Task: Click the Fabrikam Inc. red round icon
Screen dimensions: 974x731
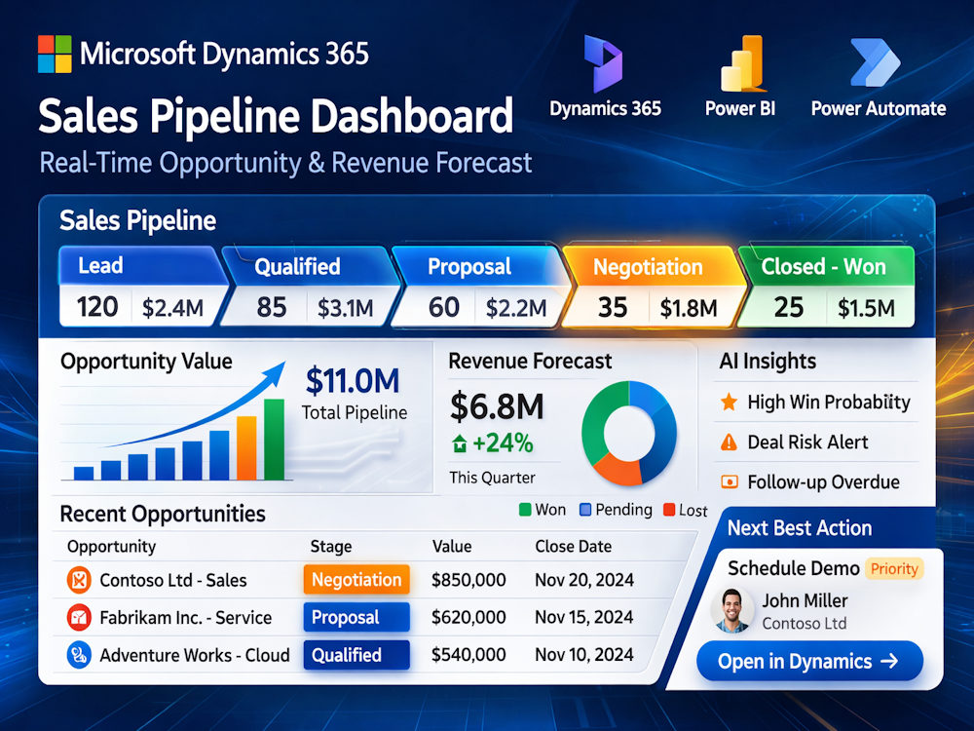Action: [79, 617]
